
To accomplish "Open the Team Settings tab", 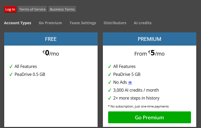I will pos(83,23).
